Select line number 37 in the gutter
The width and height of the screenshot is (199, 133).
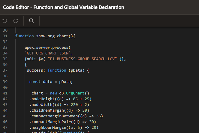click(5, 70)
